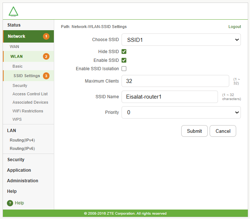Click the Submit button
The height and width of the screenshot is (219, 250).
point(194,131)
